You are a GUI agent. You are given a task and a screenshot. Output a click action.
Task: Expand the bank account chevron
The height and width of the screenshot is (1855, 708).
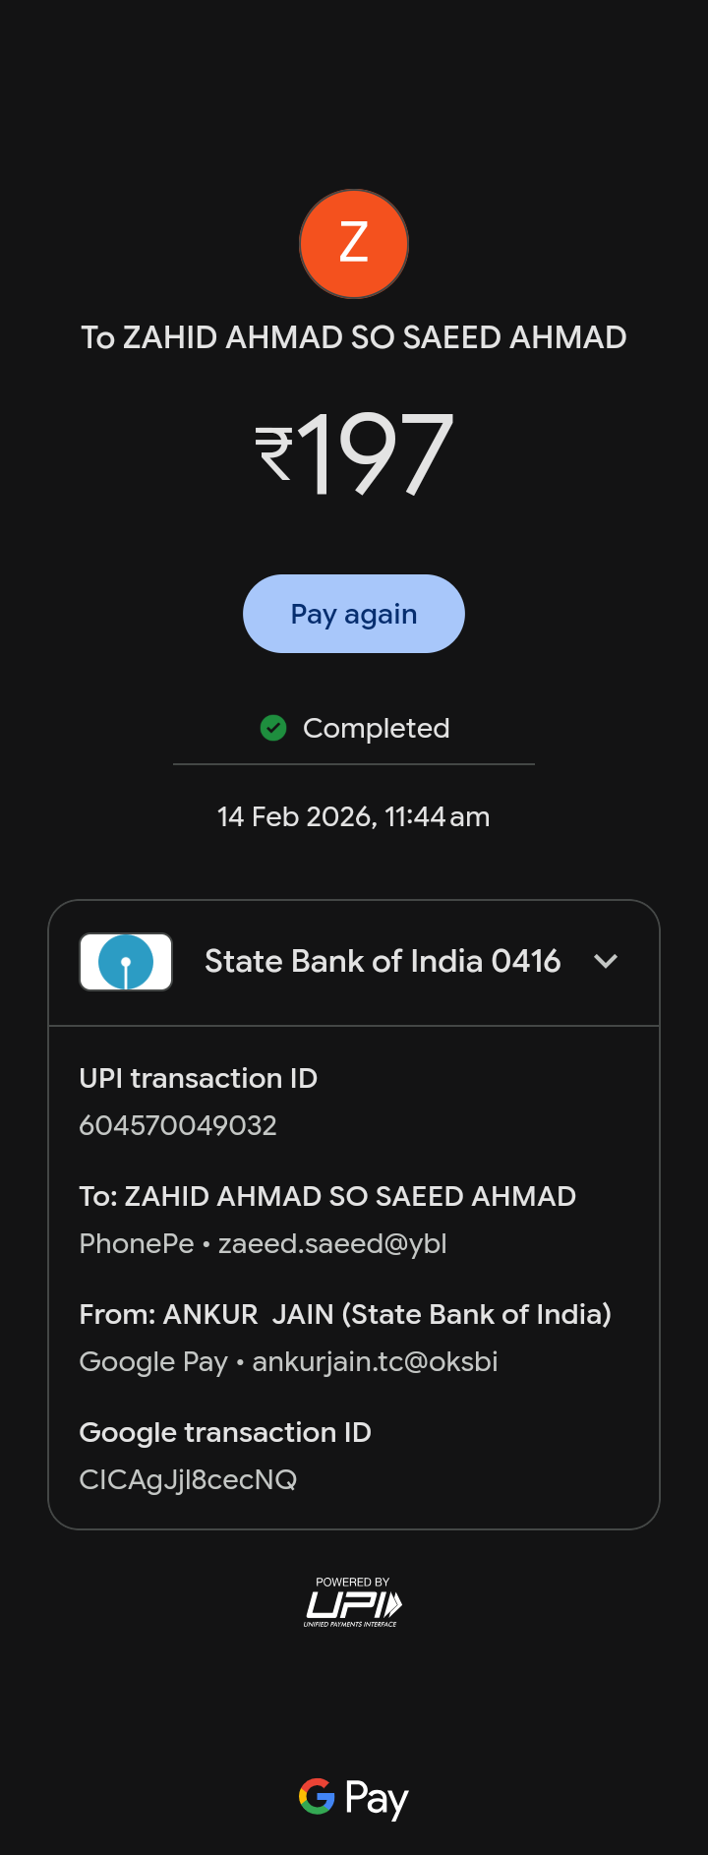tap(606, 961)
